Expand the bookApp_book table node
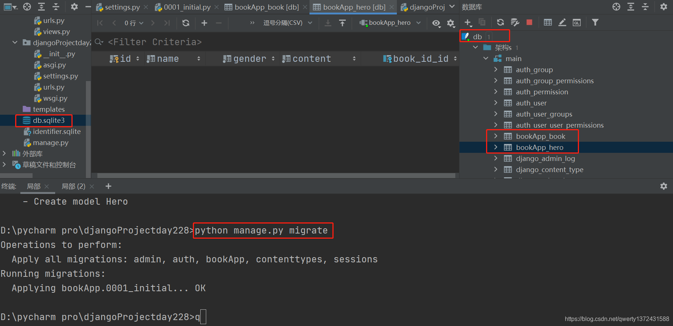This screenshot has height=326, width=673. point(496,136)
